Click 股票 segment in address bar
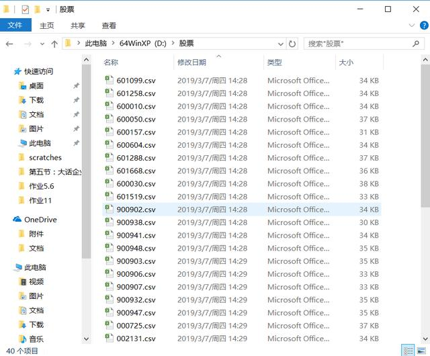Image resolution: width=430 pixels, height=356 pixels. [187, 44]
